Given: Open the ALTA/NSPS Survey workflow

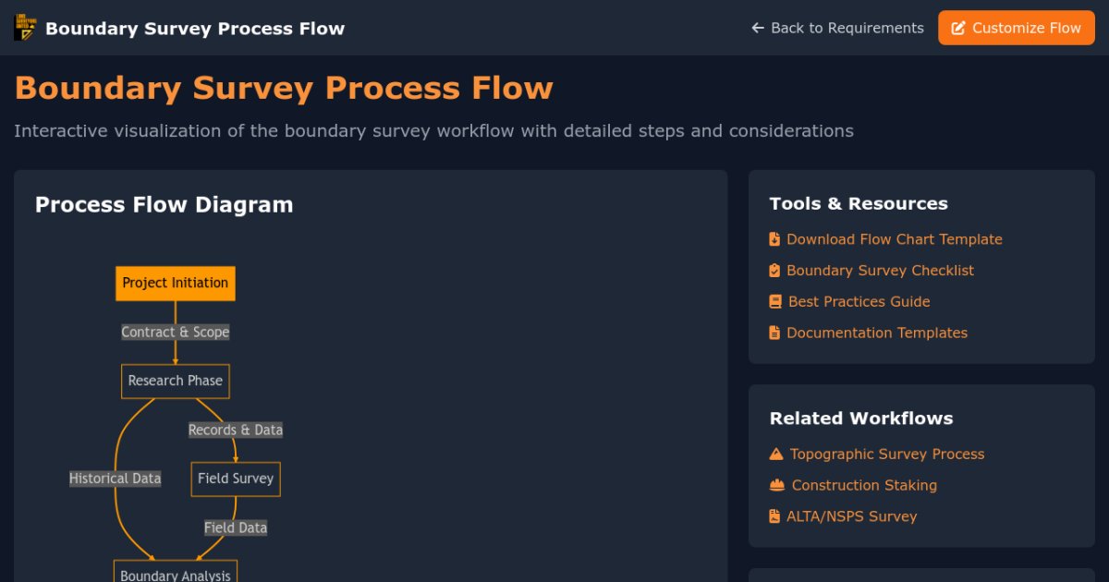Looking at the screenshot, I should (851, 516).
